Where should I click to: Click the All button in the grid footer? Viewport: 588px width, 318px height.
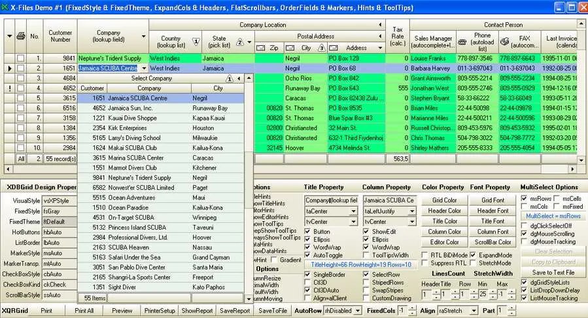(21, 158)
